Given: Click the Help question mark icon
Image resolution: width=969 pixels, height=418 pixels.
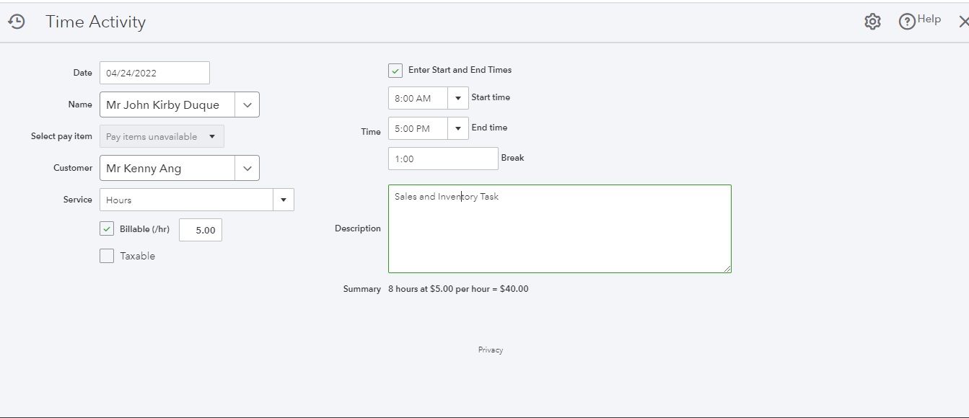Looking at the screenshot, I should (x=907, y=22).
